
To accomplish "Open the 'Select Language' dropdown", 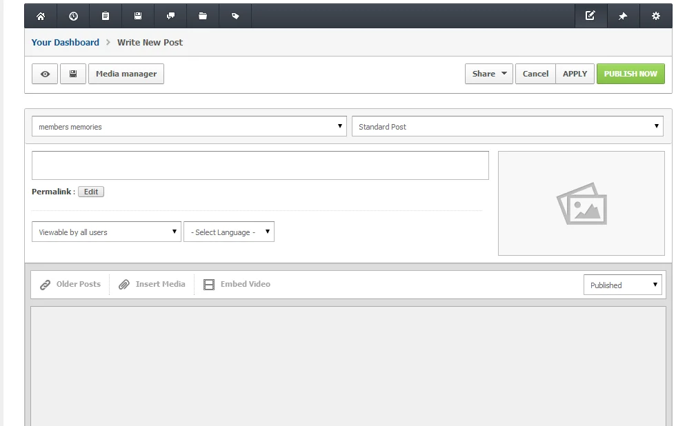I will coord(228,232).
